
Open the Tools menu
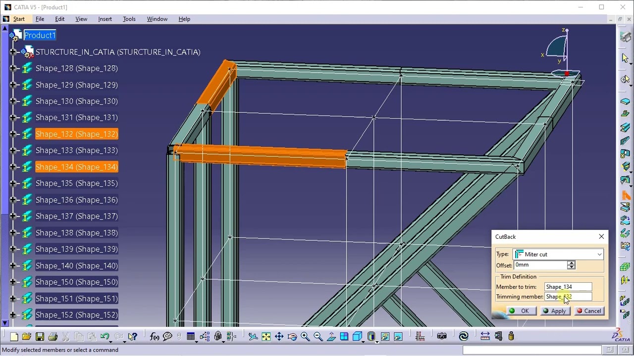tap(129, 19)
